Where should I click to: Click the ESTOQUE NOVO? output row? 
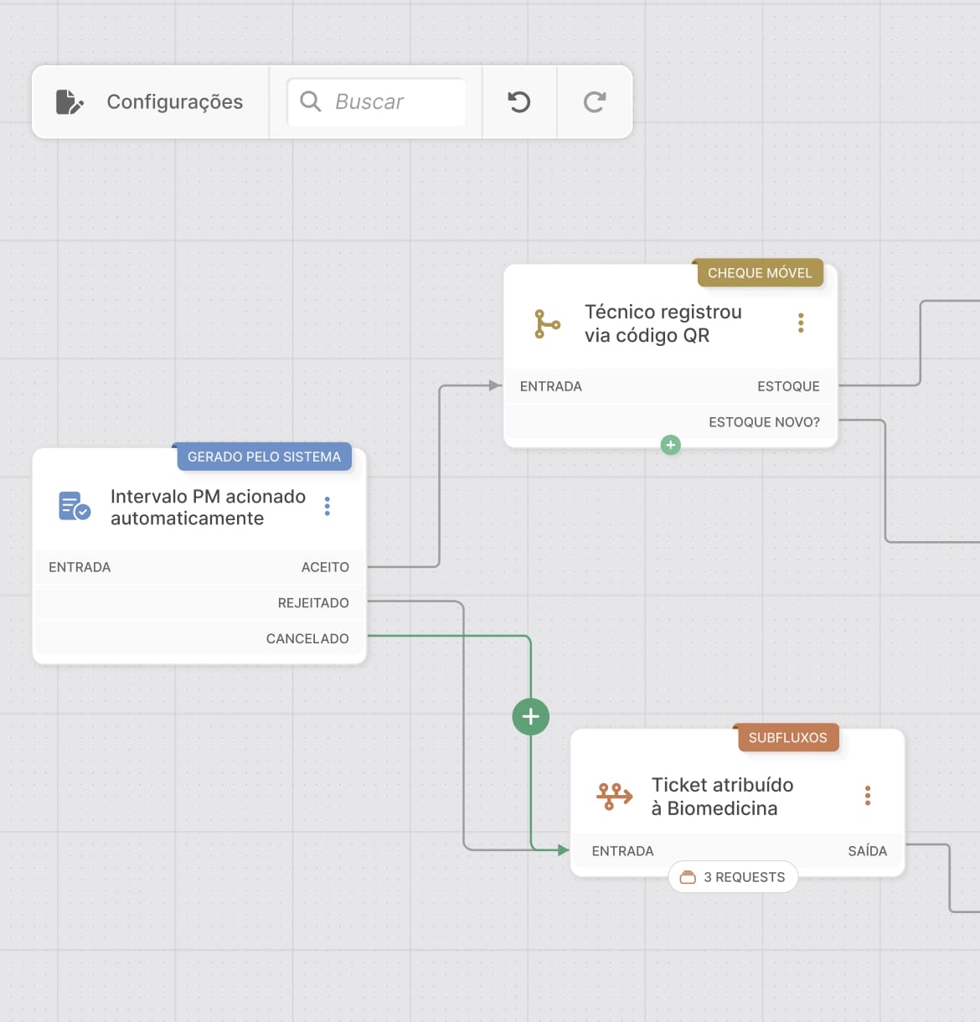click(x=671, y=422)
